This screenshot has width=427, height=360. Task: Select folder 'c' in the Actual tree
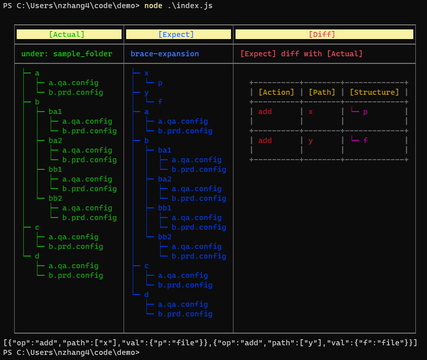(x=37, y=227)
